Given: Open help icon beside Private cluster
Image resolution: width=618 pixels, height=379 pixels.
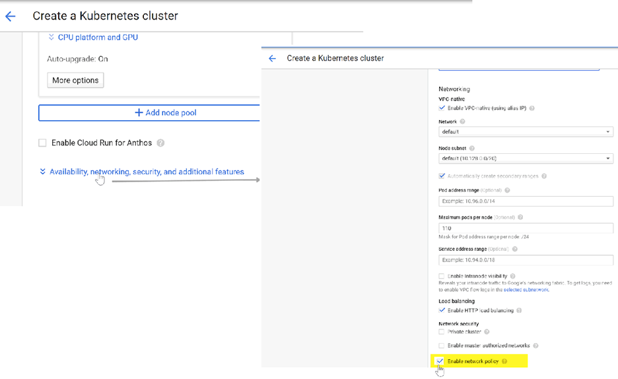Looking at the screenshot, I should [487, 331].
